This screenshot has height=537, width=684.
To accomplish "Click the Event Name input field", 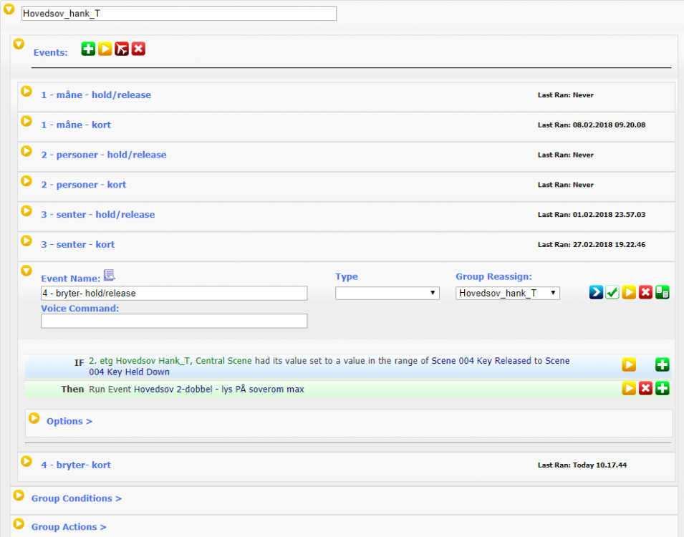I will click(174, 293).
